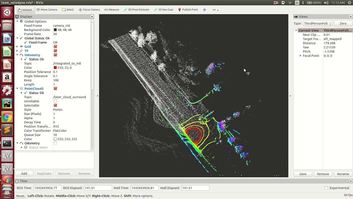353x199 pixels.
Task: Select the 2D Nav Goal tool
Action: 164,10
